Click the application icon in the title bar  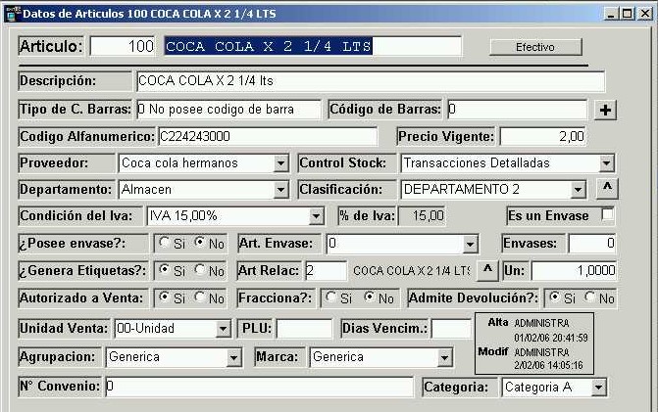(x=11, y=14)
